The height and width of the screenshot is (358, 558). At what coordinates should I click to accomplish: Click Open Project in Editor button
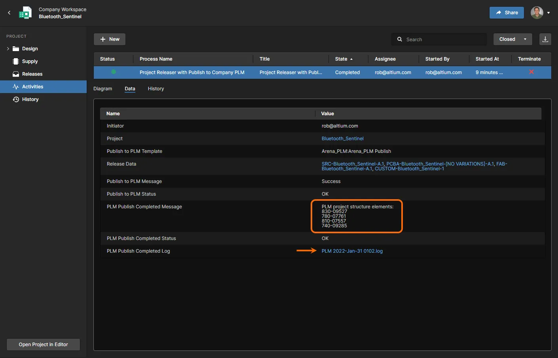tap(43, 345)
